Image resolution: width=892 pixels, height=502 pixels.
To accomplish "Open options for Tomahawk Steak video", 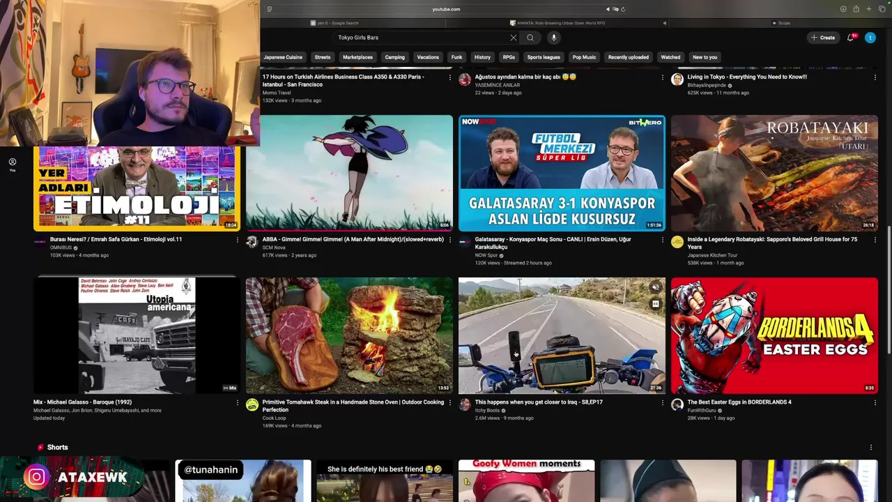I will click(x=449, y=402).
